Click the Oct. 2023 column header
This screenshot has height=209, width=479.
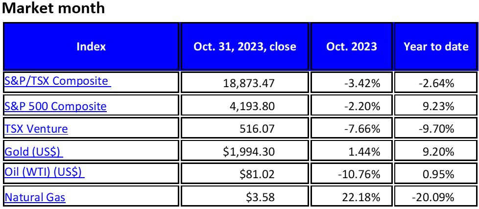(x=352, y=47)
